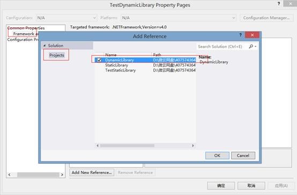Click the left tree pane scroll right arrow
This screenshot has width=297, height=195.
pyautogui.click(x=62, y=175)
